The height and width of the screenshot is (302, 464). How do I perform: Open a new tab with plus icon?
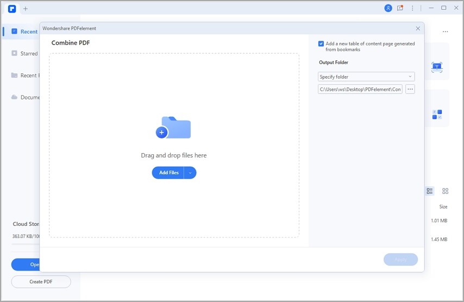pos(26,9)
